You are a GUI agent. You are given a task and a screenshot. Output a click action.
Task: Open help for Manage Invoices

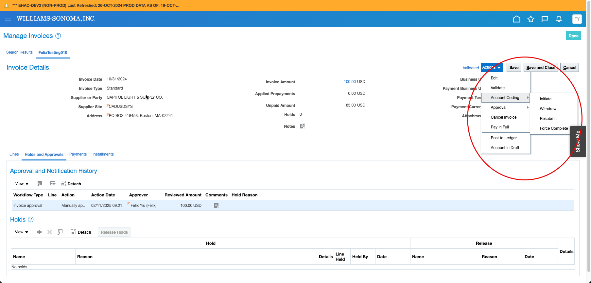(x=58, y=36)
